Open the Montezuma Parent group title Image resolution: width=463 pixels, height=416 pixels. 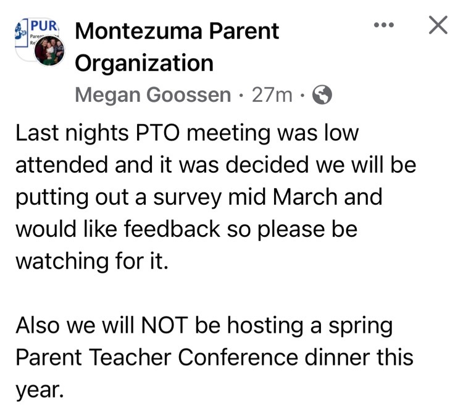point(177,31)
